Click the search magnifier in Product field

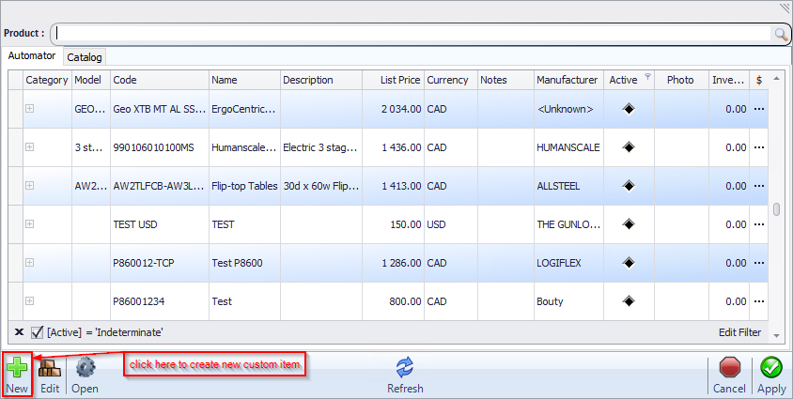click(x=780, y=34)
